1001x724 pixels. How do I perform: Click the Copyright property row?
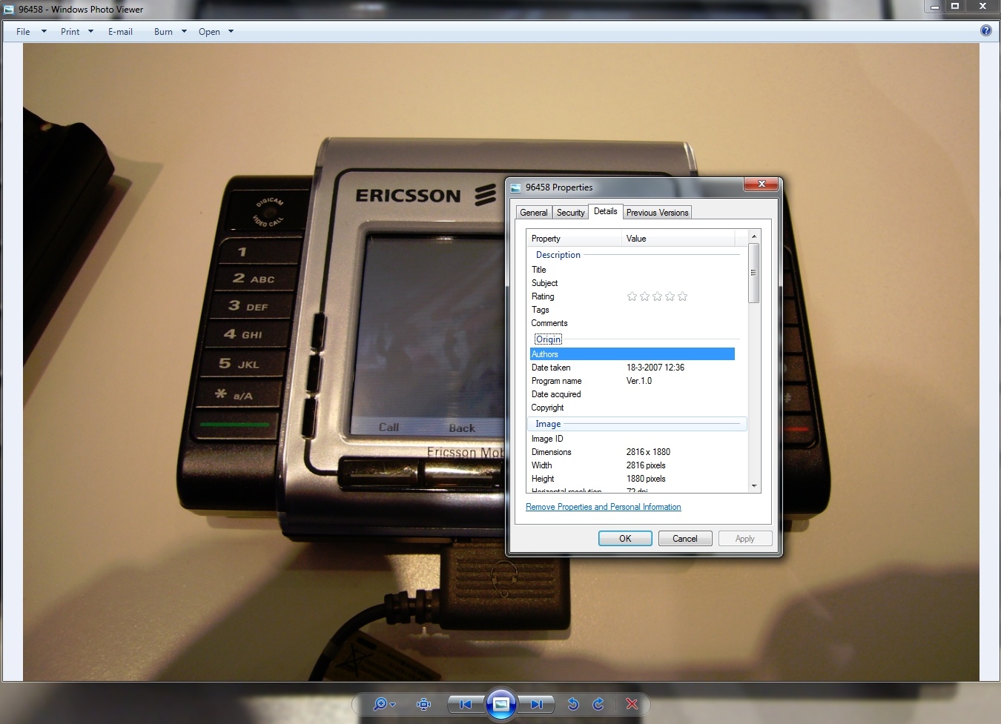coord(632,408)
